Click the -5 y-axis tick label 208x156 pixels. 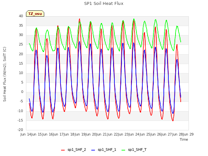tap(21, 101)
